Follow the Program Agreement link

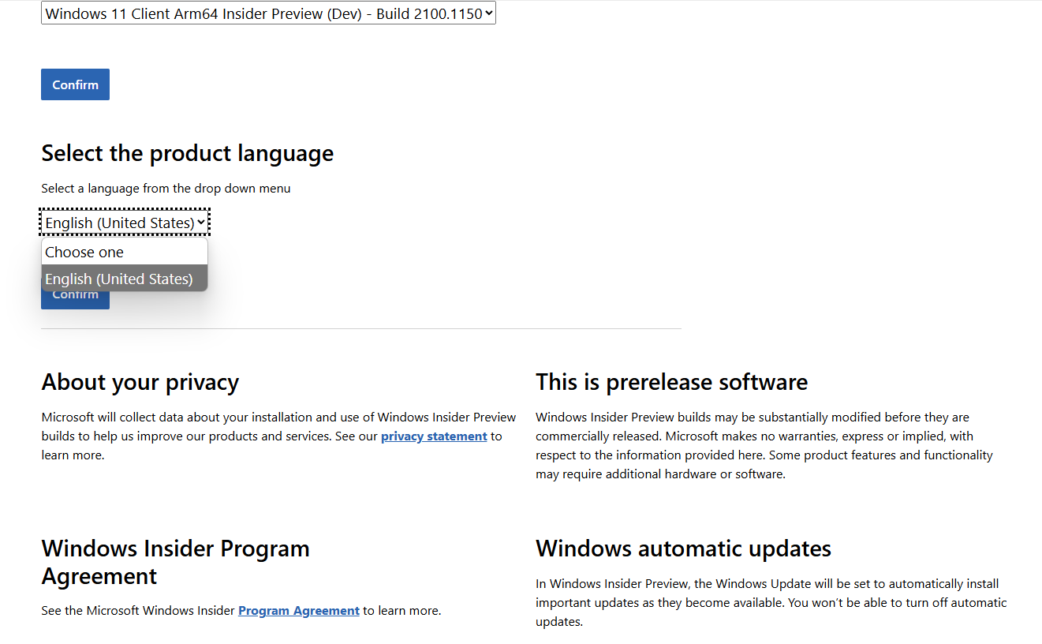click(x=299, y=611)
